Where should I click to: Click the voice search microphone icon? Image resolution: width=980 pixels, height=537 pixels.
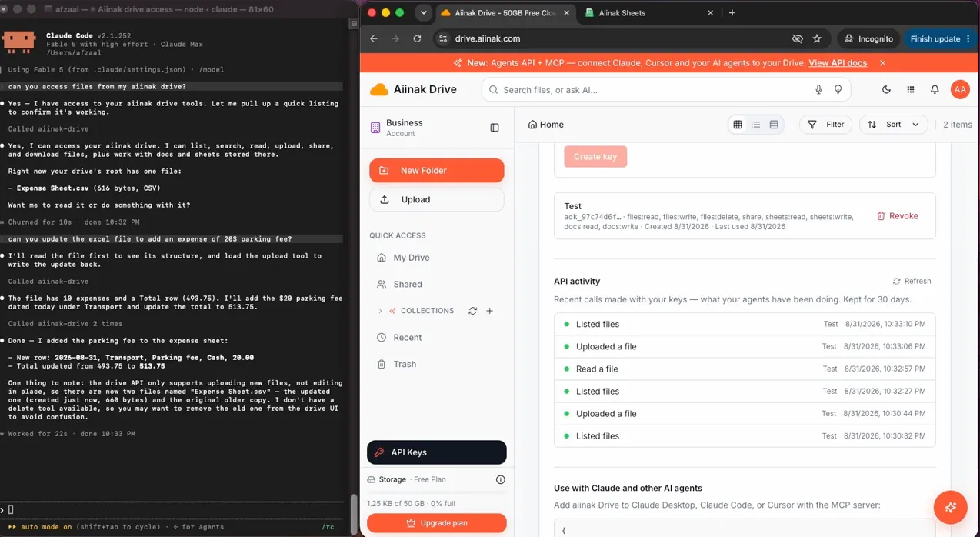818,90
